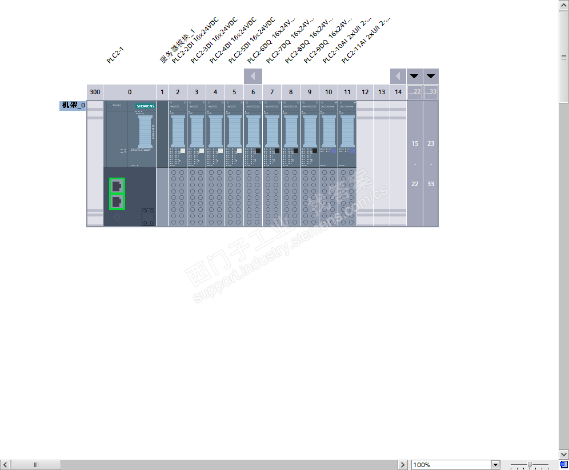Select the DQ module in slot 7
The width and height of the screenshot is (569, 470).
[272, 163]
